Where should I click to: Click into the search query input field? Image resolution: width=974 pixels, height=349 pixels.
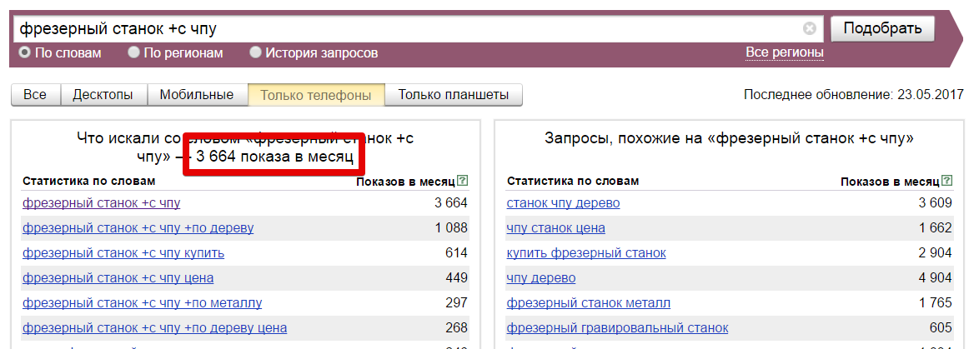coord(409,29)
